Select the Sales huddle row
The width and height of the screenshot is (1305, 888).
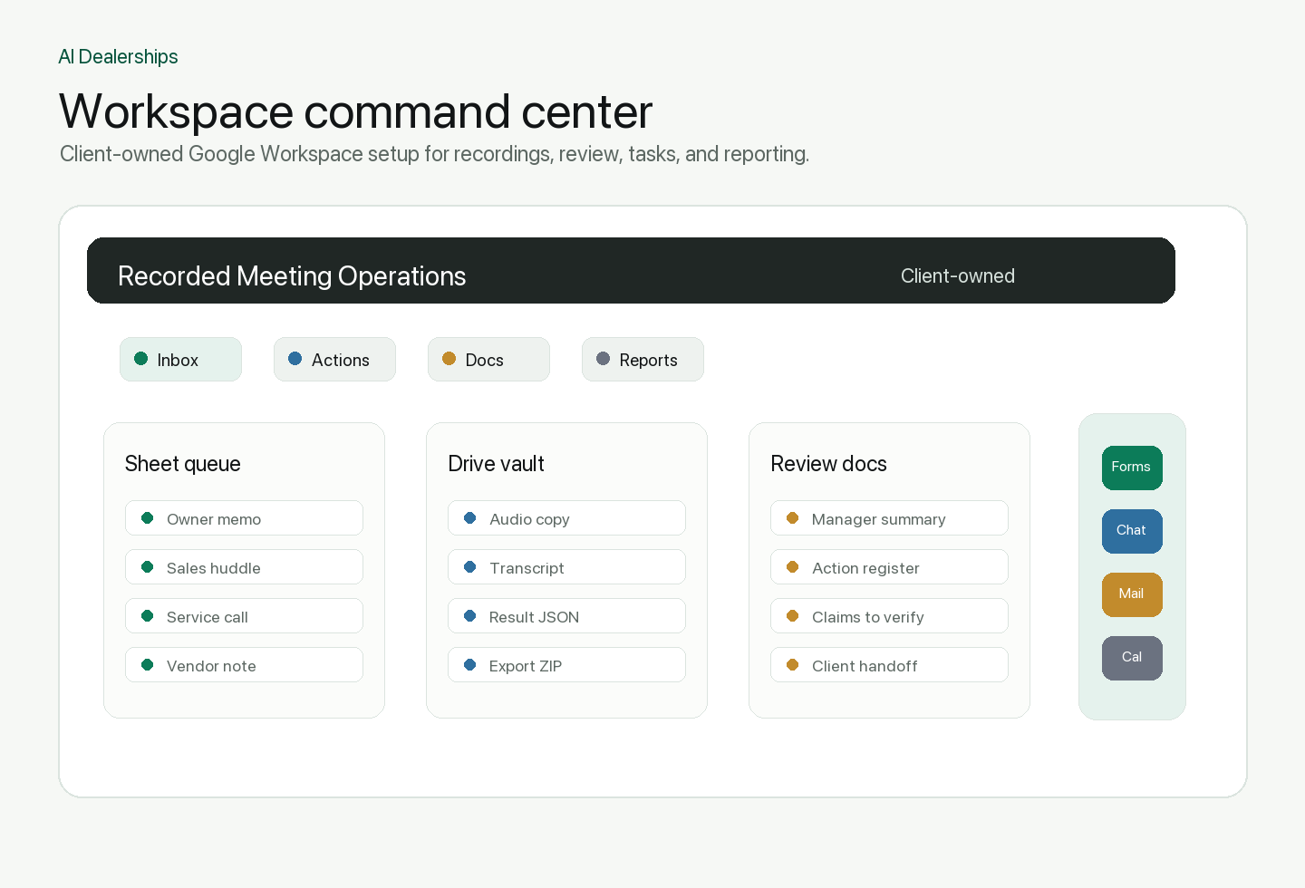(244, 567)
